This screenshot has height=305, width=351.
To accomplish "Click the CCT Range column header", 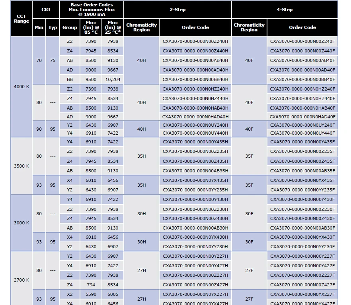I will [21, 19].
